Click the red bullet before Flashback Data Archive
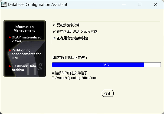The height and width of the screenshot is (114, 164). (x=10, y=66)
